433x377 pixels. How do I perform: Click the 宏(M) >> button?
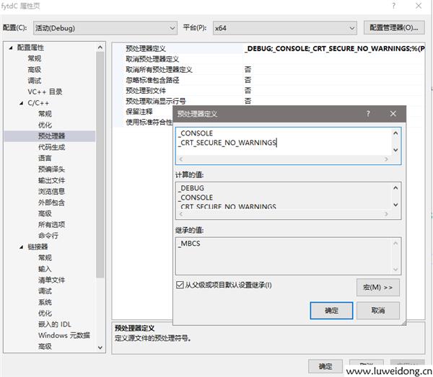point(377,287)
